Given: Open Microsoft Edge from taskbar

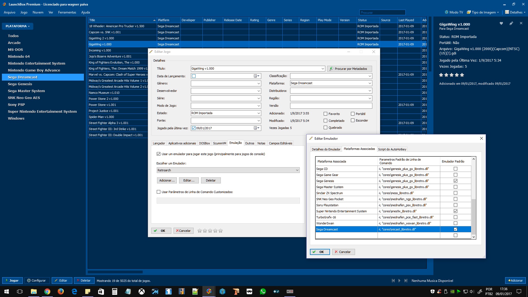Looking at the screenshot, I should [x=74, y=291].
